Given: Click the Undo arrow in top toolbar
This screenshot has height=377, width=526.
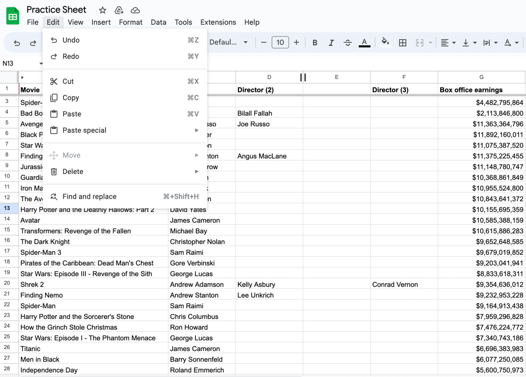Looking at the screenshot, I should tap(17, 43).
